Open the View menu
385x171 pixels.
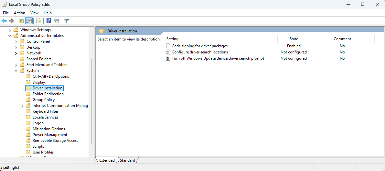click(x=34, y=13)
